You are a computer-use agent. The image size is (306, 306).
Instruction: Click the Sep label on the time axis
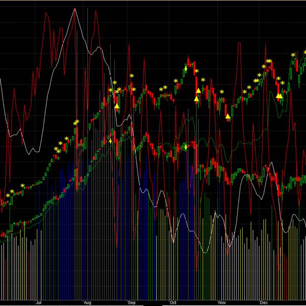coord(132,302)
